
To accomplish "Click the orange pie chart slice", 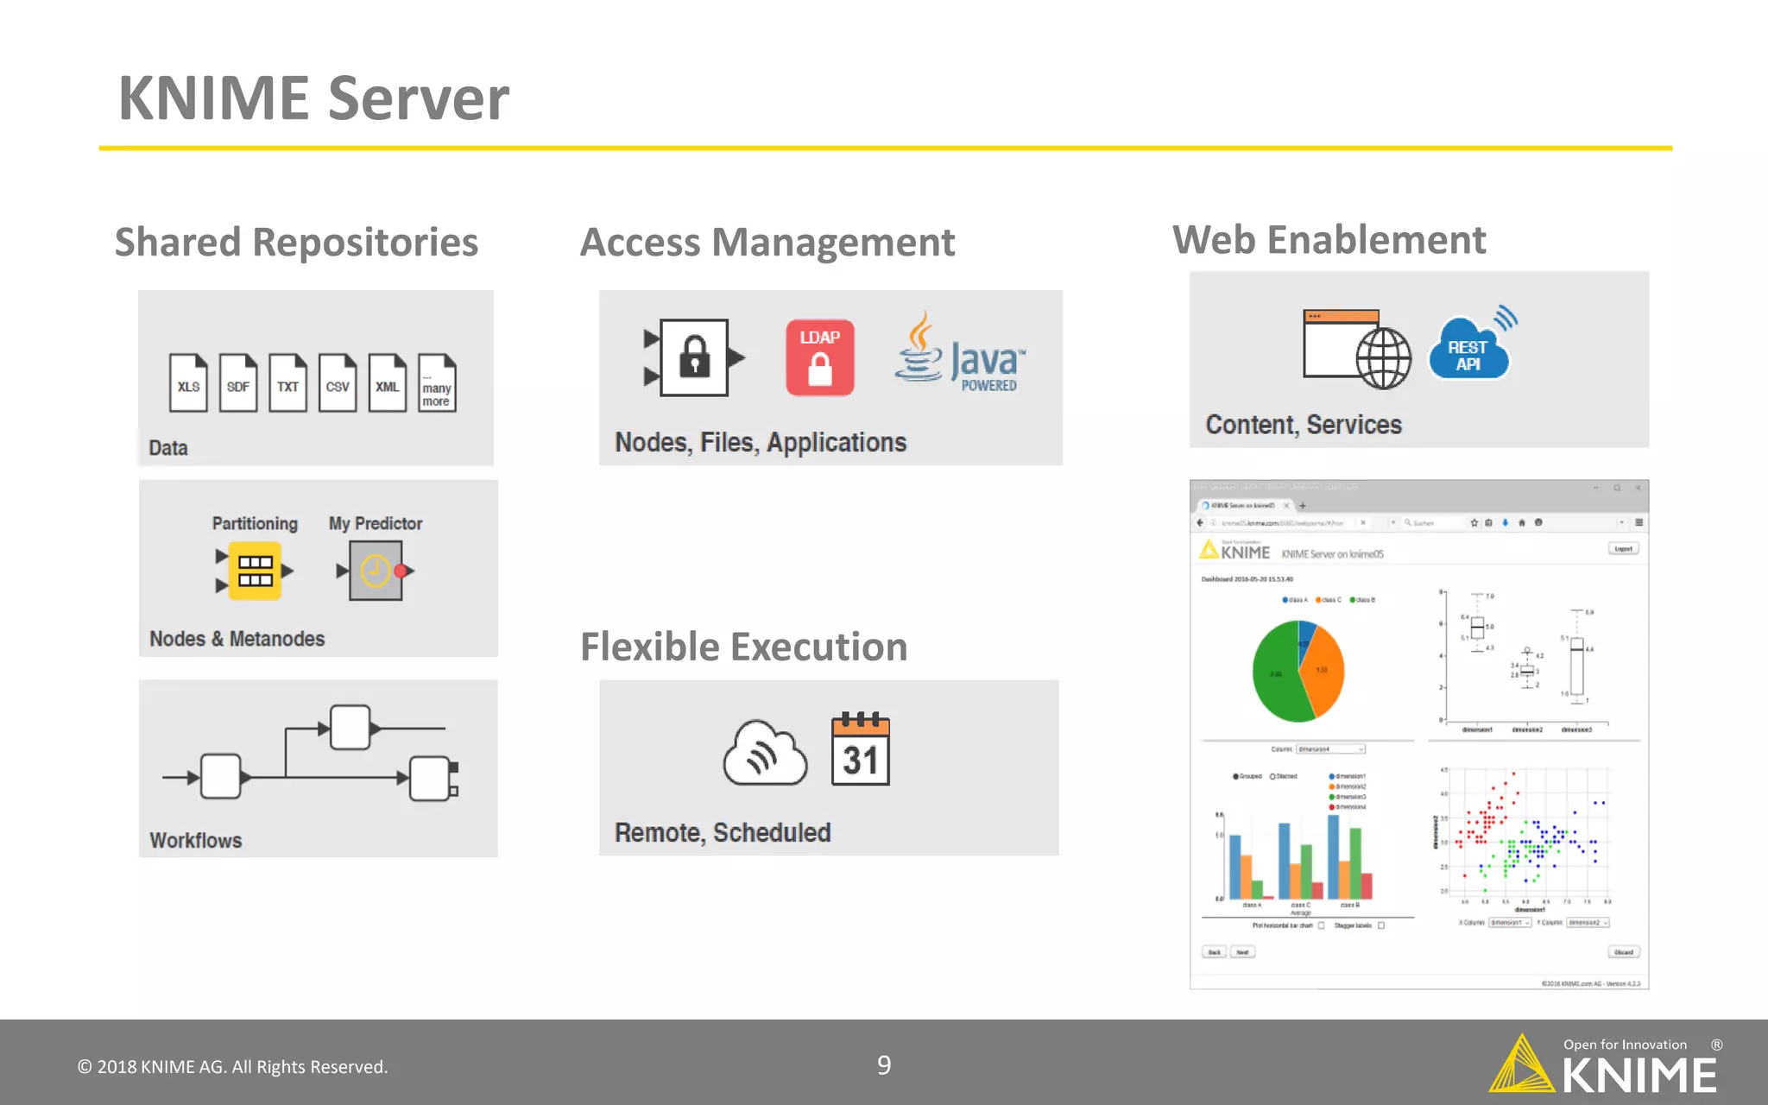I will tap(1325, 672).
